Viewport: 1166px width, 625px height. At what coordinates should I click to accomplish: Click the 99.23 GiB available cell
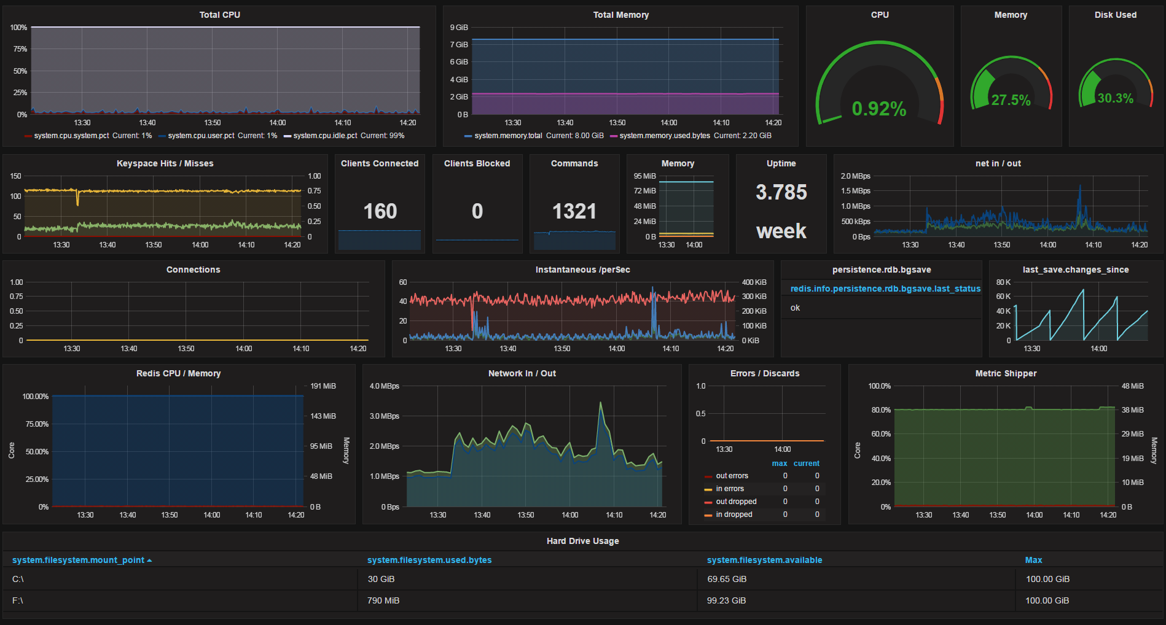(x=857, y=600)
